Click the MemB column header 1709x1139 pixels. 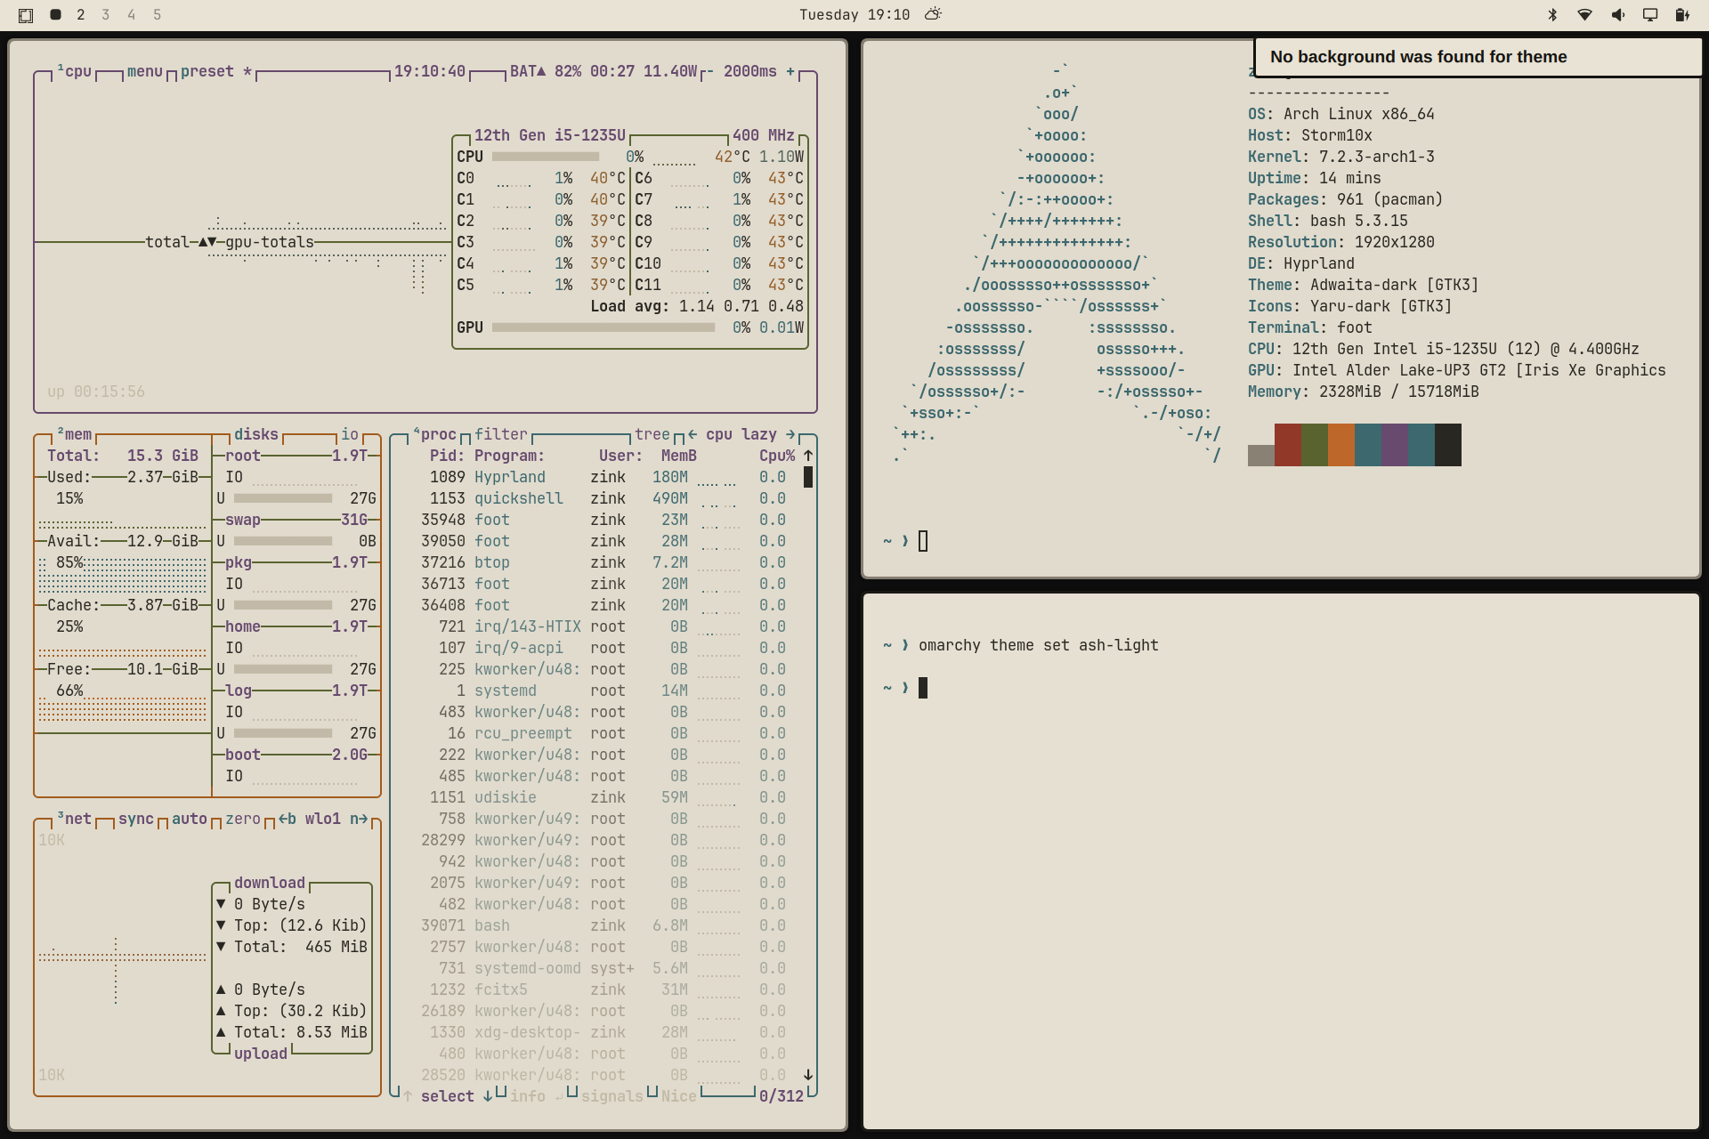[x=678, y=456]
